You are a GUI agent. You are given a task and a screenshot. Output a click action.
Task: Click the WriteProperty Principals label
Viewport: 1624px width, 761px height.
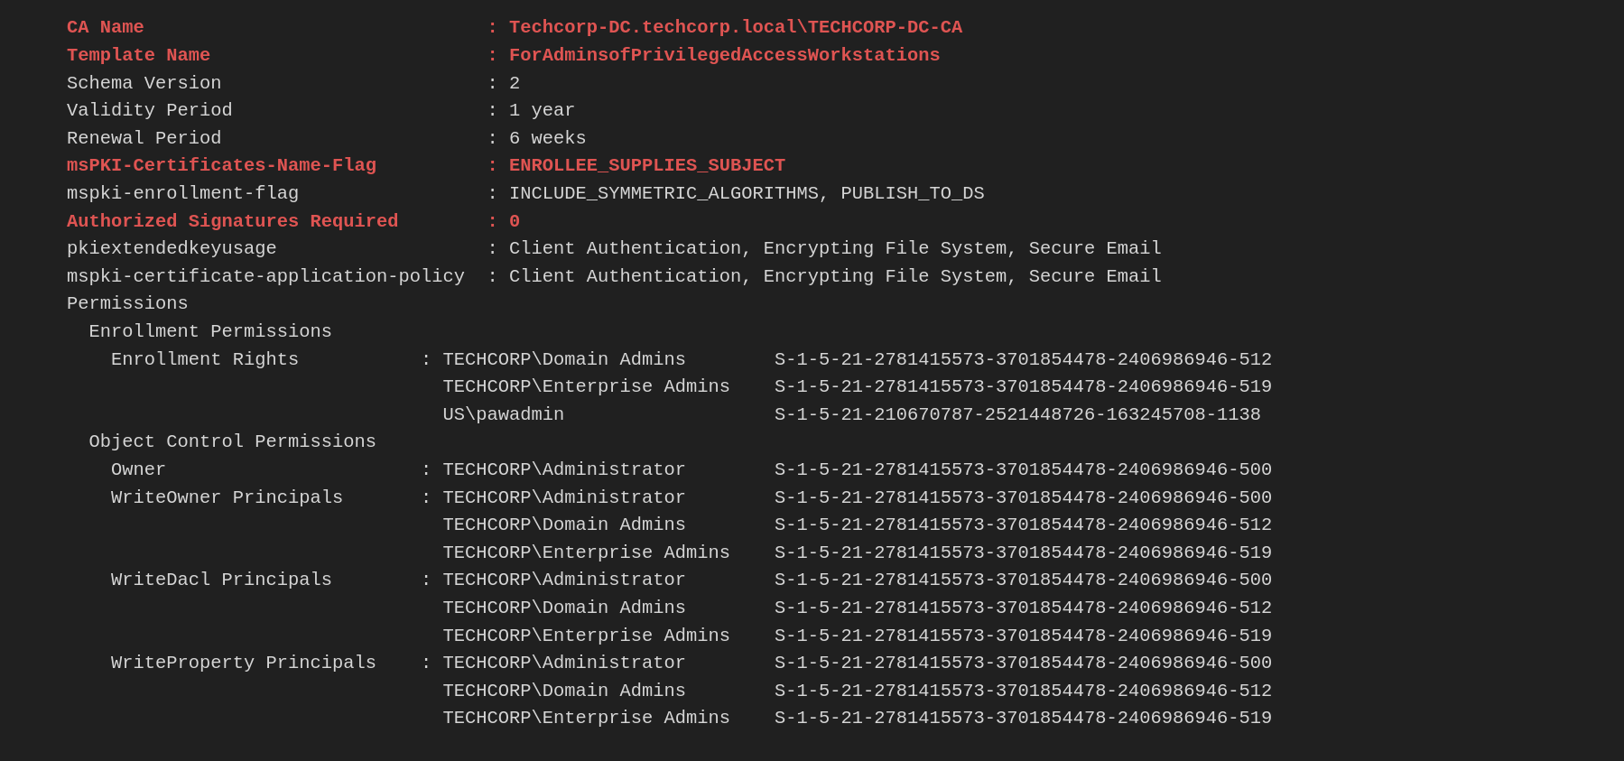click(243, 663)
